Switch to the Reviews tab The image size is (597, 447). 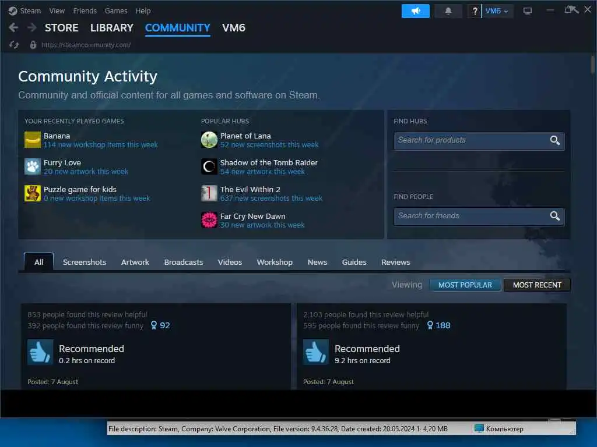point(396,262)
